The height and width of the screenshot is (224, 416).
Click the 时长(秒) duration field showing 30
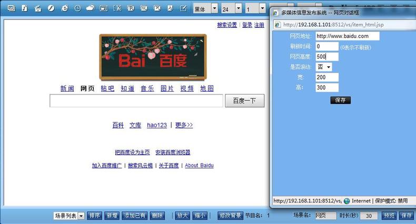tap(369, 216)
